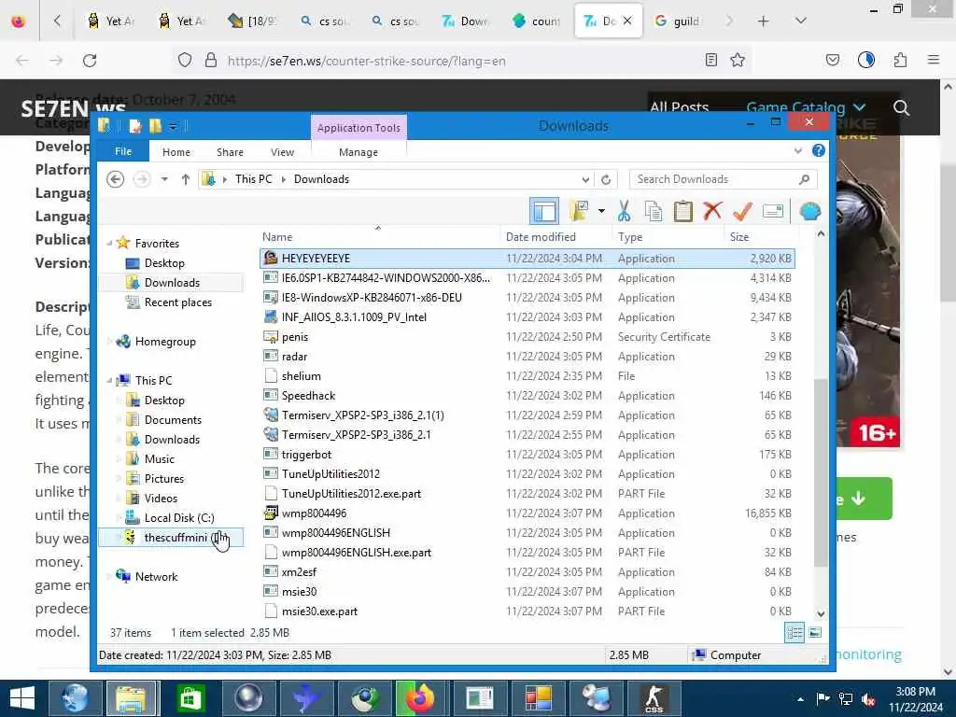This screenshot has width=956, height=717.
Task: Click the Cut scissors icon in Explorer toolbar
Action: 624,212
